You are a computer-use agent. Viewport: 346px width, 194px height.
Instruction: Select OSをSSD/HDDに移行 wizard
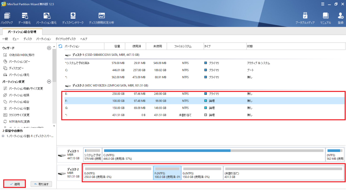tap(19, 55)
